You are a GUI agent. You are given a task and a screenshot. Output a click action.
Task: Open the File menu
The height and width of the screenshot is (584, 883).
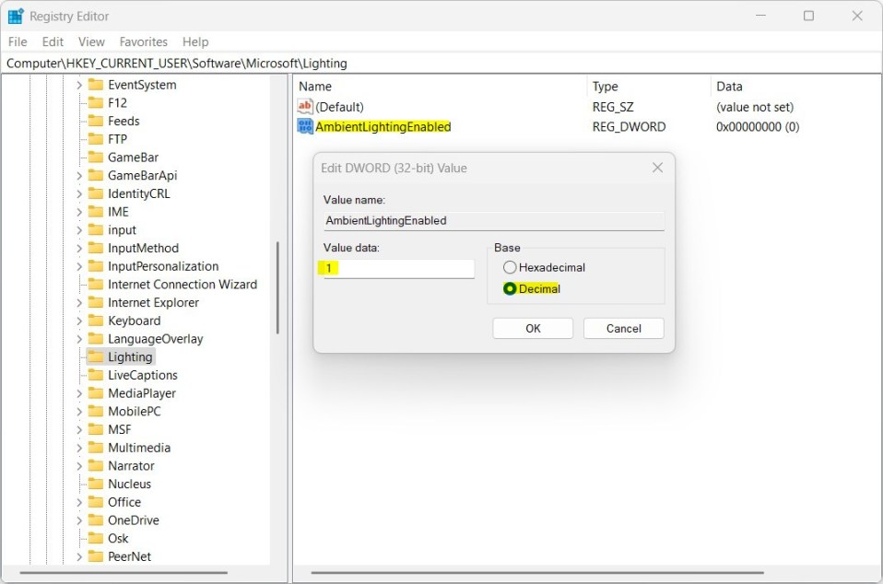click(18, 41)
